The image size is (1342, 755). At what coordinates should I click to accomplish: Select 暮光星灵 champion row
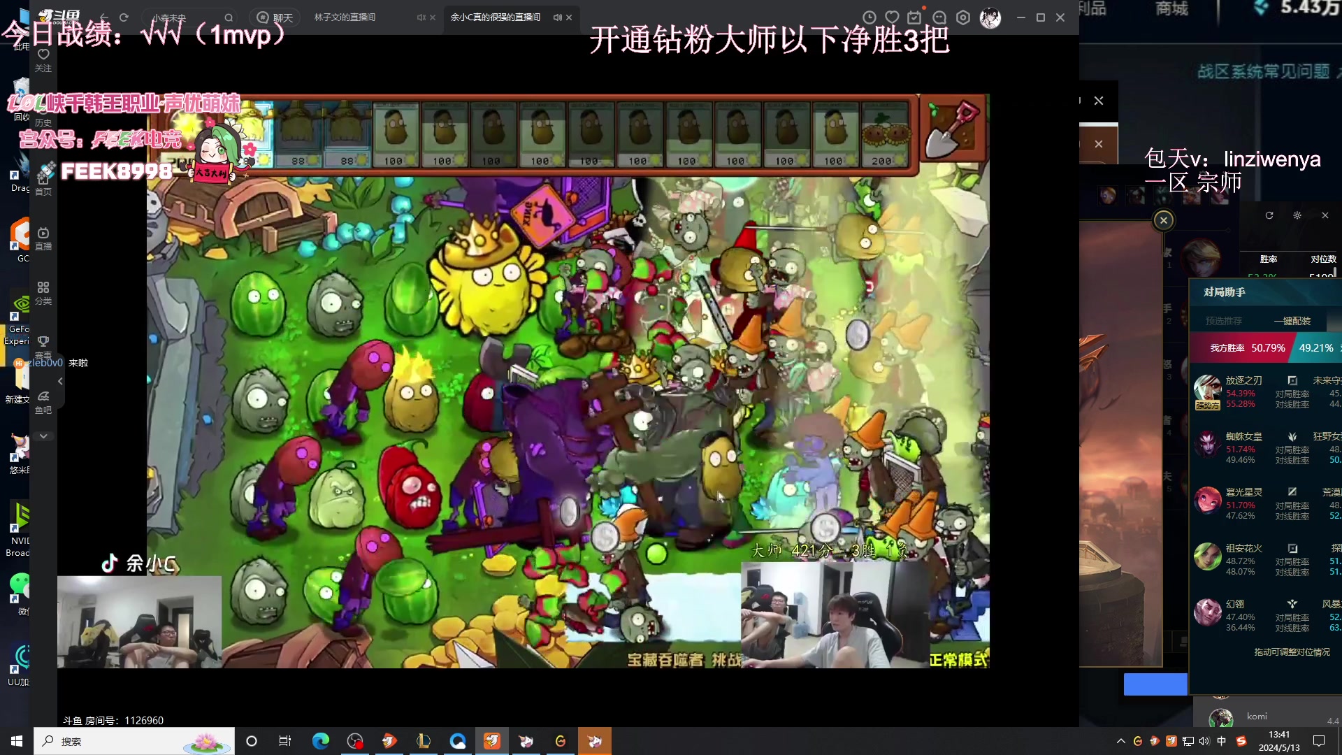pos(1266,503)
